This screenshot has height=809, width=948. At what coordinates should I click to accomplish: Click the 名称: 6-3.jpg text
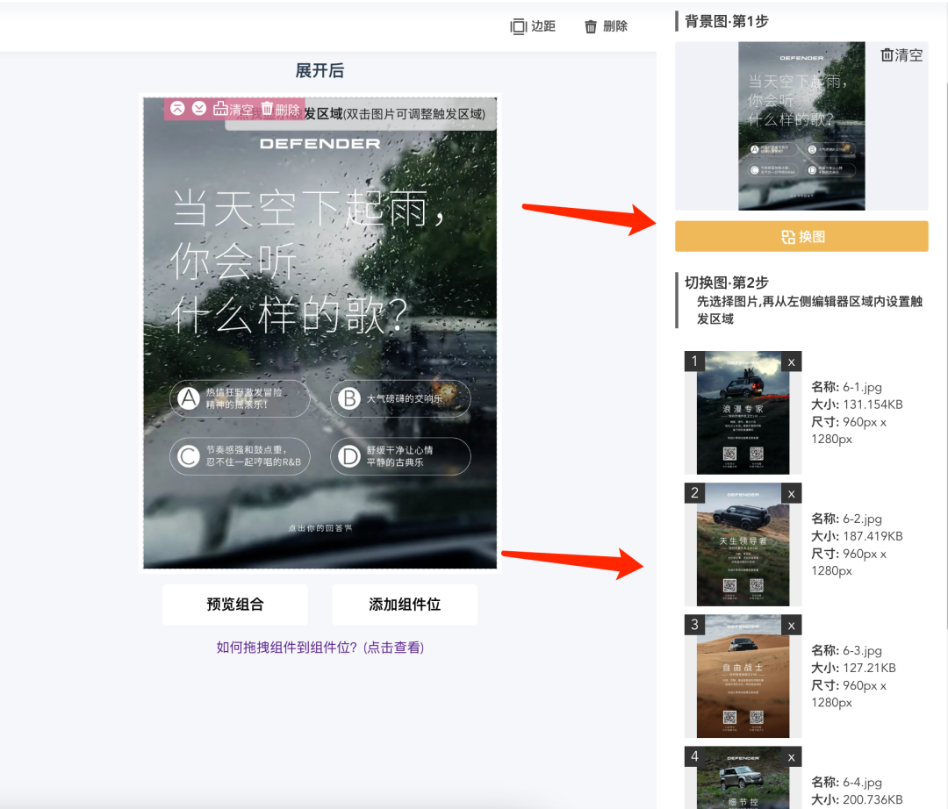[846, 650]
